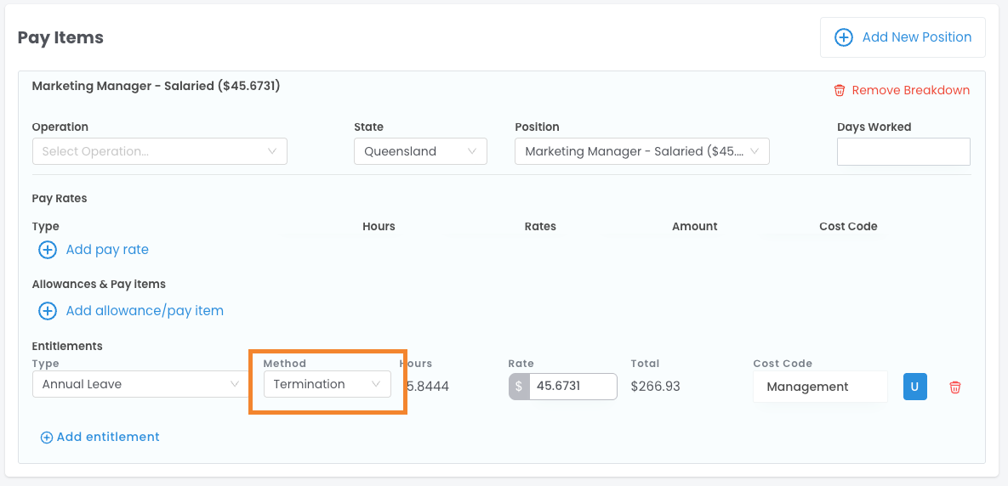Viewport: 1008px width, 486px height.
Task: Expand the Method dropdown set to Termination
Action: (x=327, y=384)
